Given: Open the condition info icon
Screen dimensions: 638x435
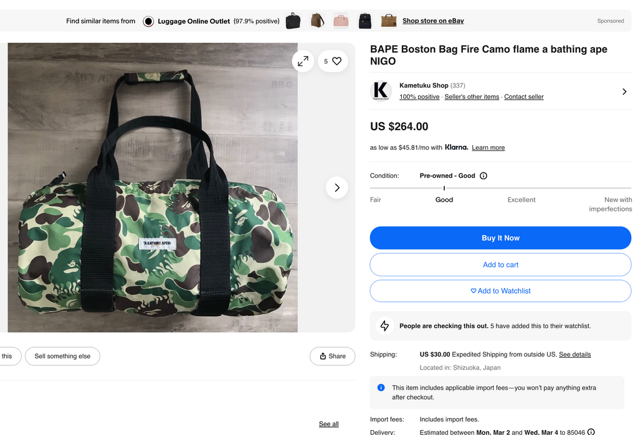Looking at the screenshot, I should pos(483,176).
